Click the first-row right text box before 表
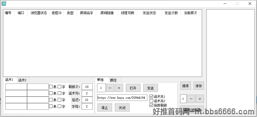The width and height of the screenshot is (257, 117). (x=38, y=87)
